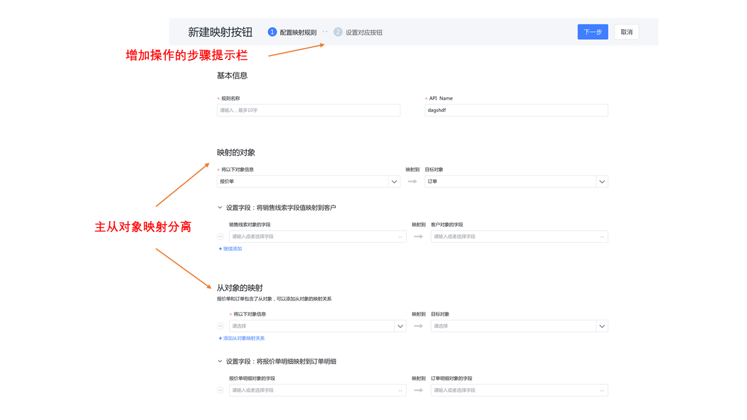Click the 客户对象的字段 input
Viewport: 747px width, 420px height.
(519, 236)
